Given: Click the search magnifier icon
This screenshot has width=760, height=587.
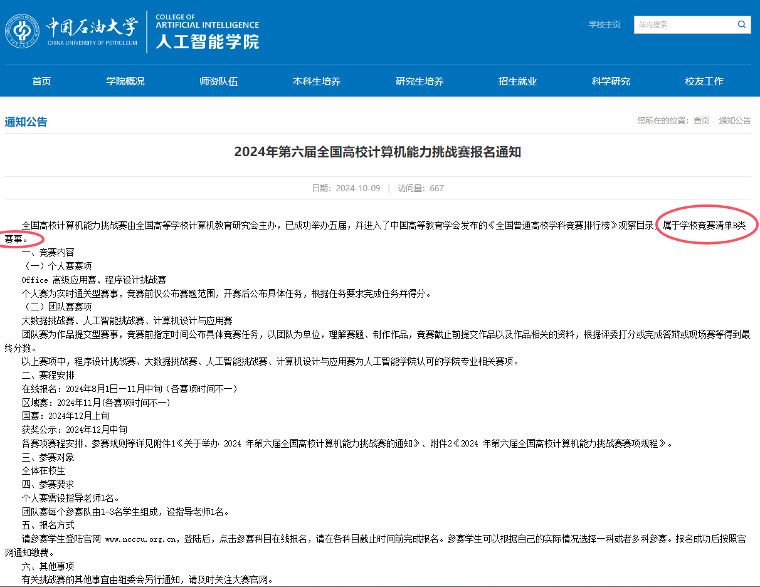Looking at the screenshot, I should point(741,24).
